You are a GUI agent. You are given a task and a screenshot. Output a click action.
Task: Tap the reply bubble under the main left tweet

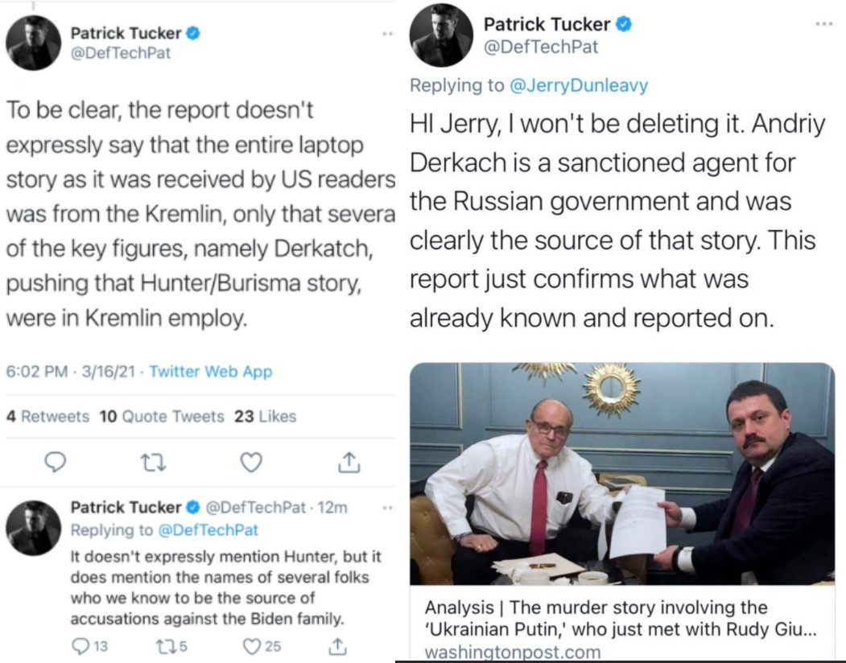55,462
